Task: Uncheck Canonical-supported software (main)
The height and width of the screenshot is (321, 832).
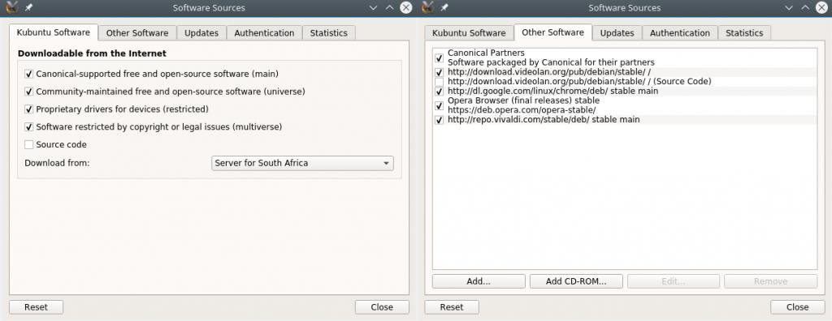Action: 29,74
